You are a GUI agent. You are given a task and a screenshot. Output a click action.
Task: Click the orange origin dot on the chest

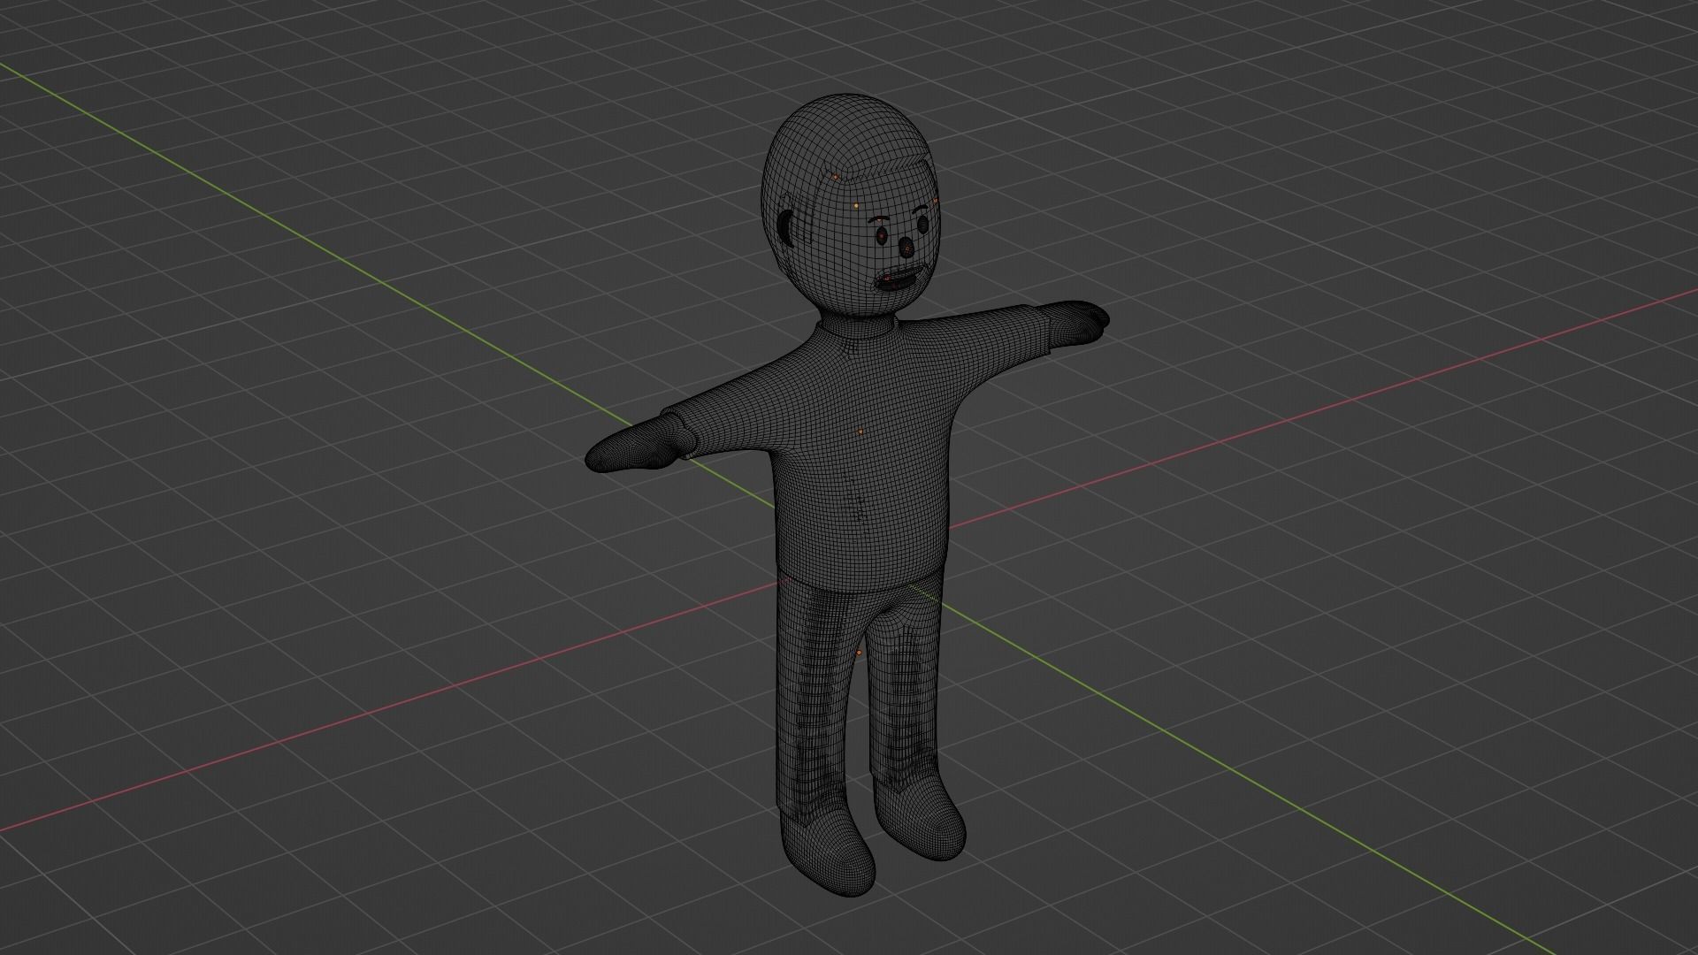860,432
